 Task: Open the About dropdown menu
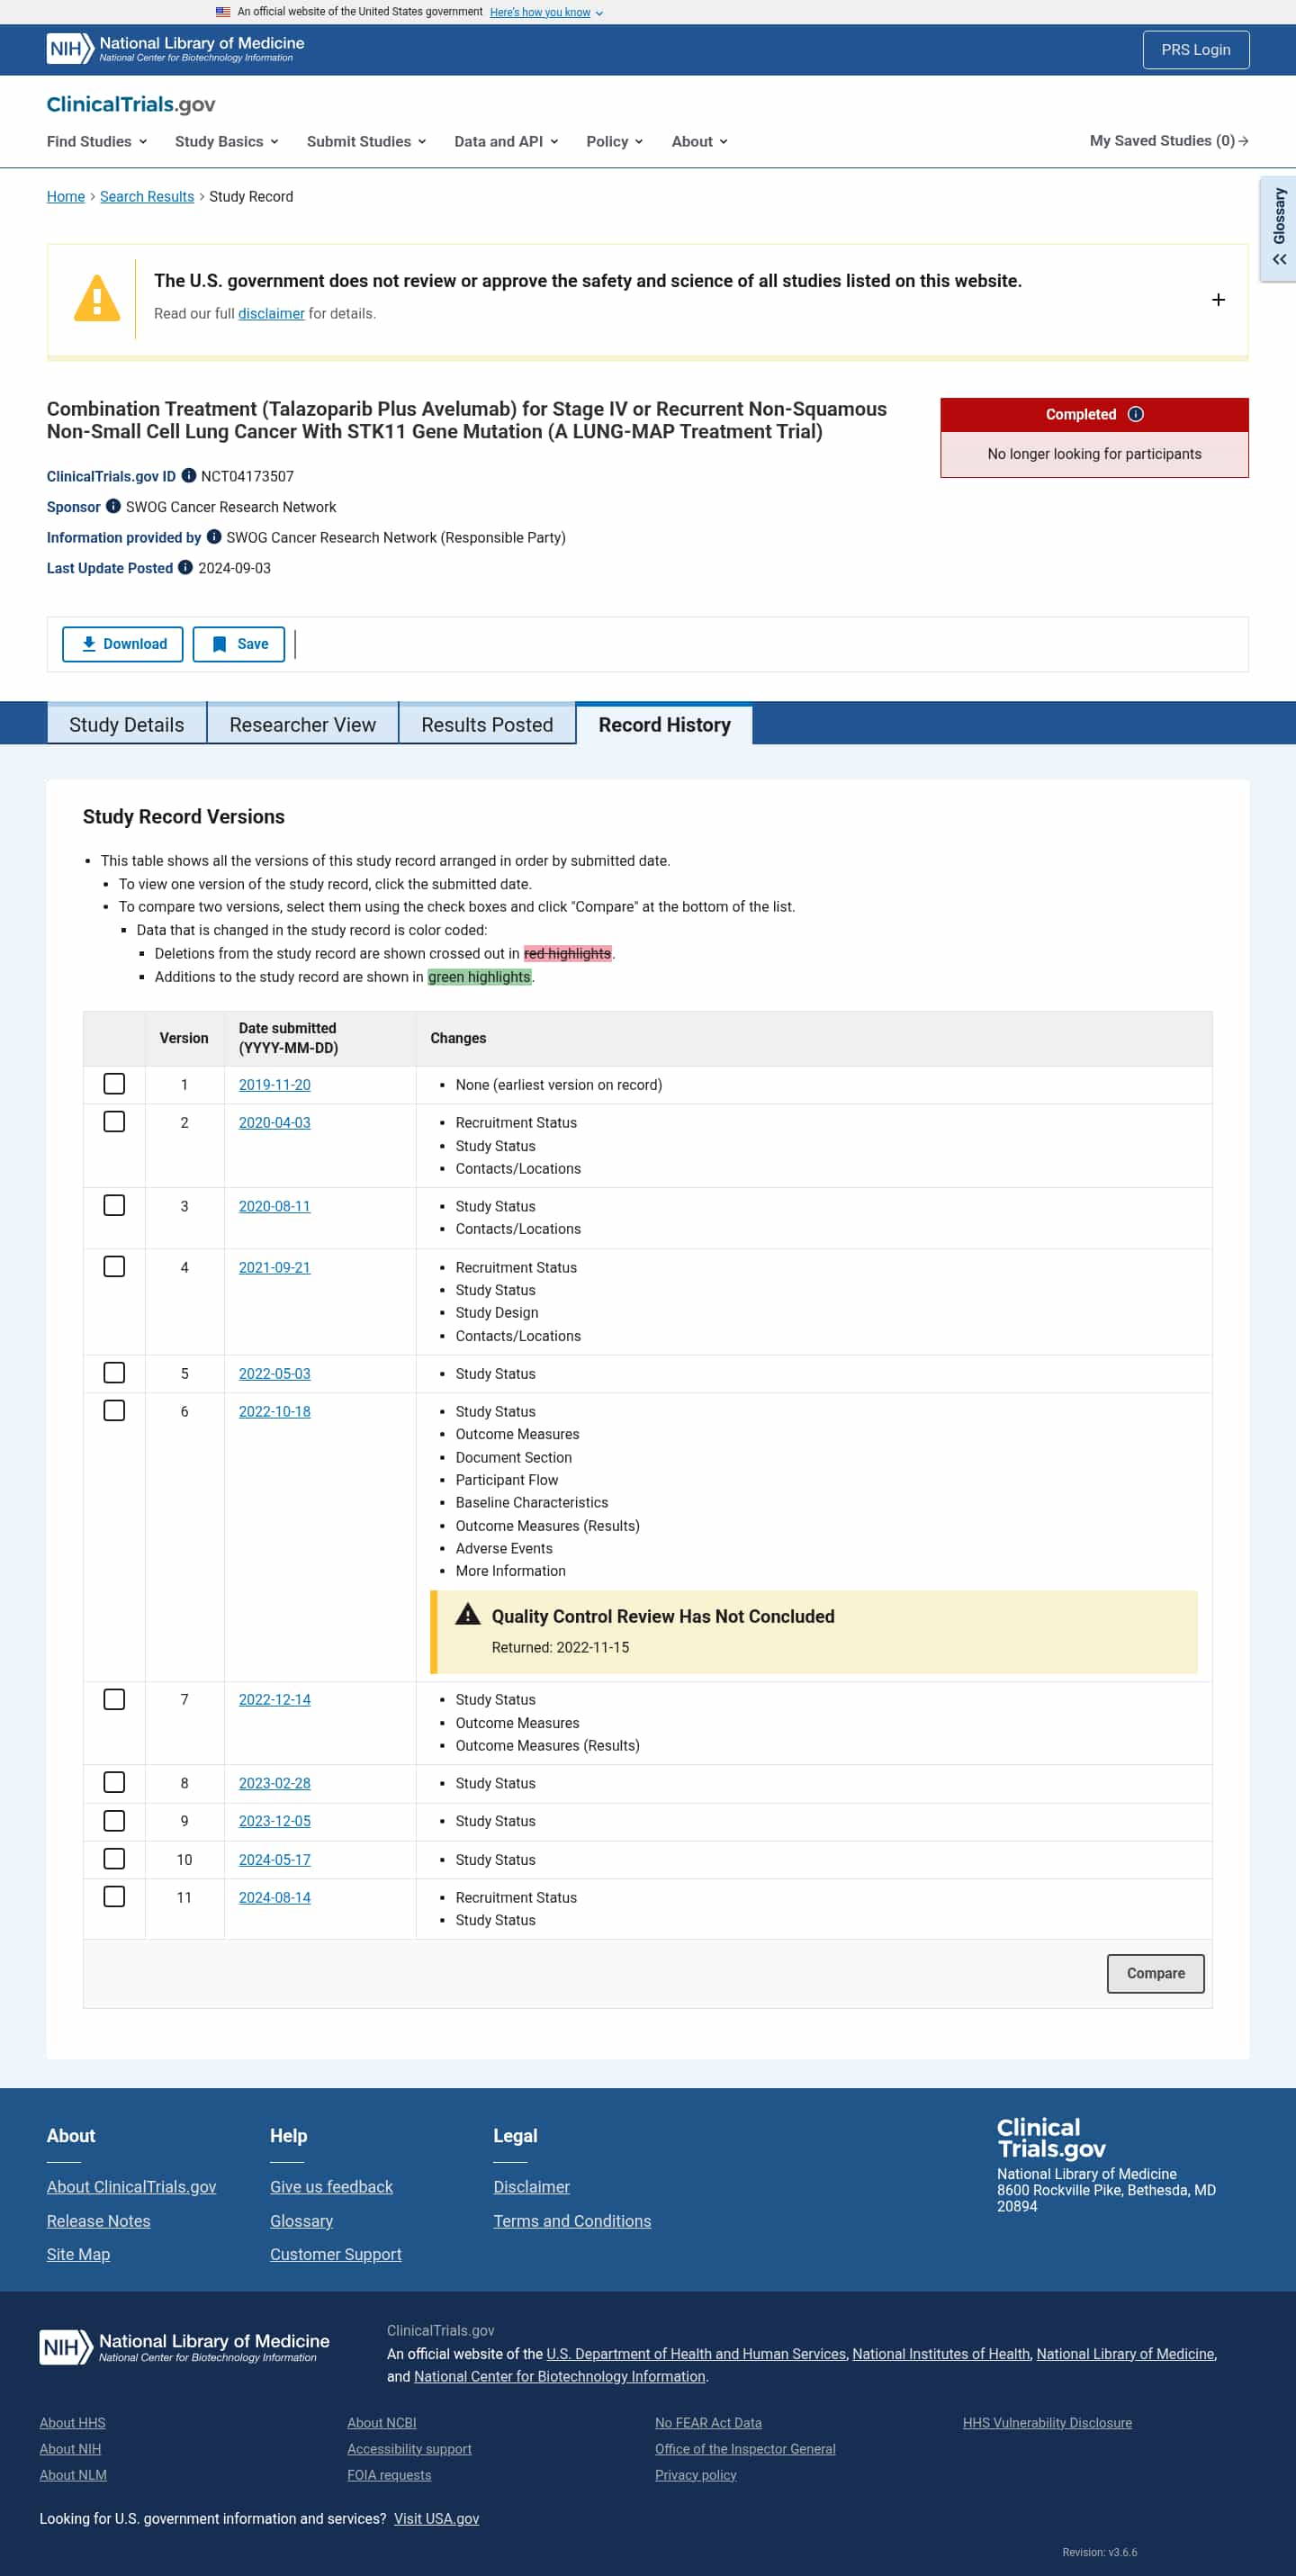tap(700, 141)
